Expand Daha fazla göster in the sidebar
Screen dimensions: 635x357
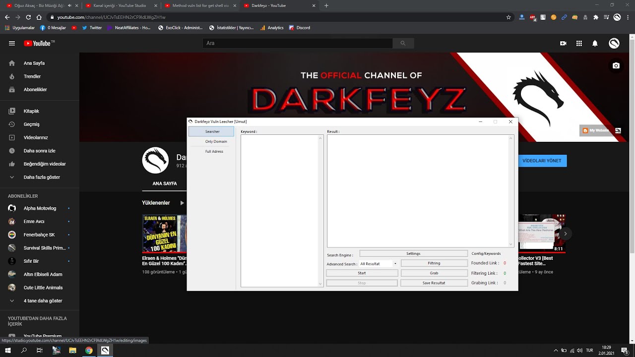tap(40, 177)
